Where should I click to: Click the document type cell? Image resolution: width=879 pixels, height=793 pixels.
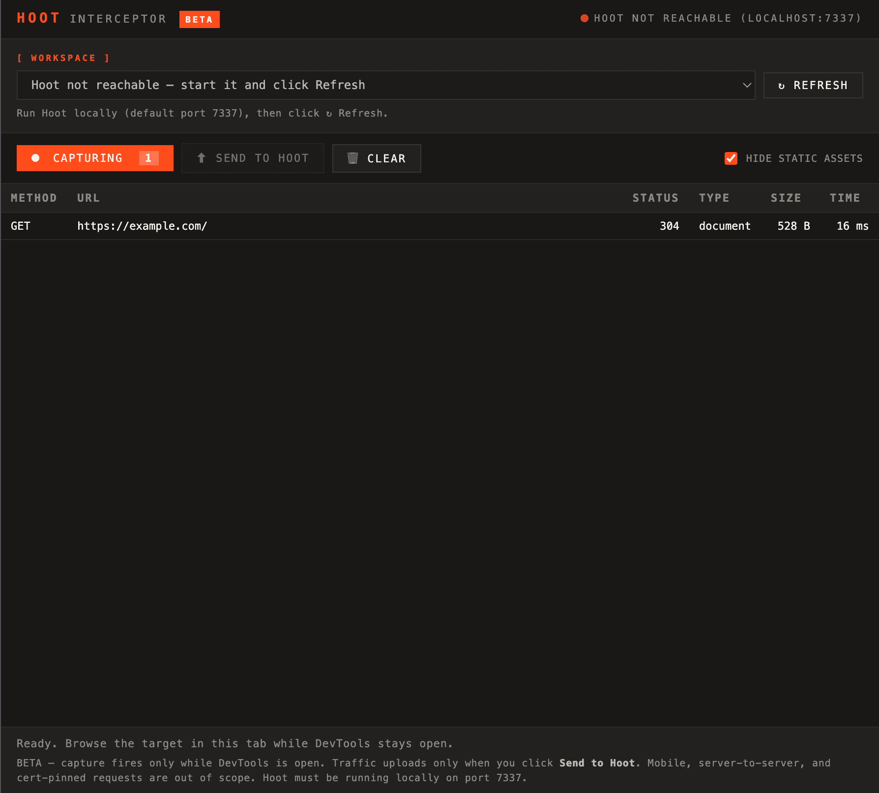pos(725,226)
